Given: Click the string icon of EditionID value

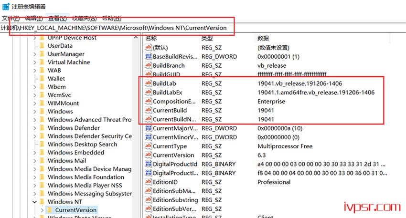Looking at the screenshot, I should 148,182.
